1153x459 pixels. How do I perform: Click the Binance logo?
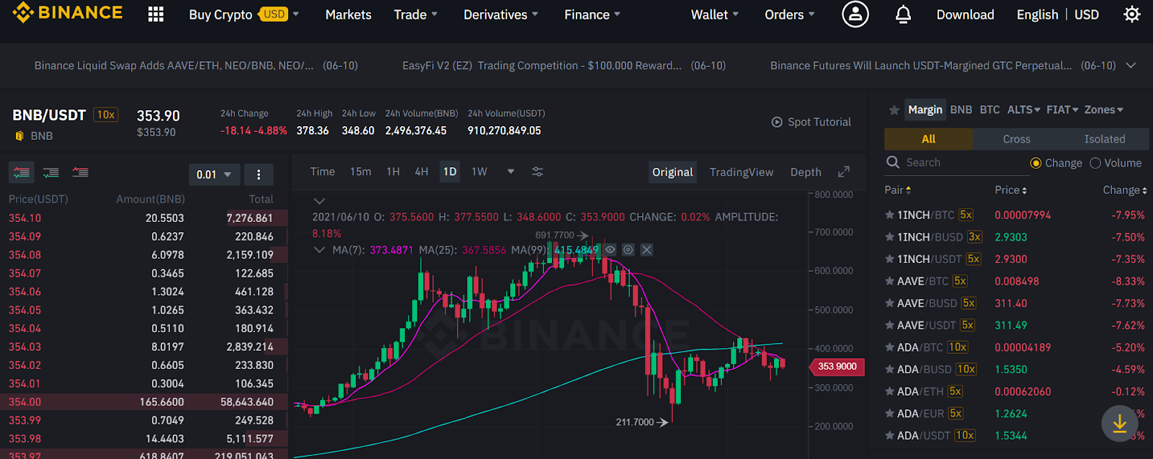pos(68,13)
